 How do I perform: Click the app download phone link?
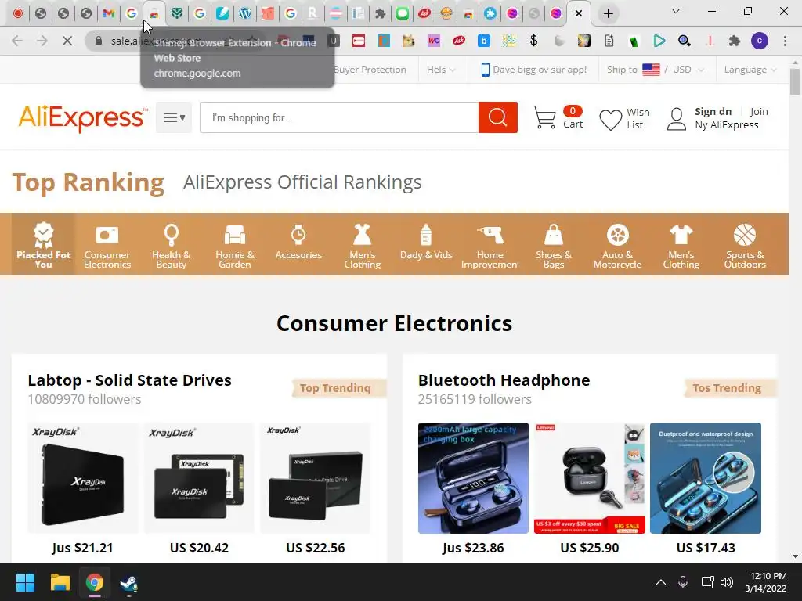coord(533,70)
